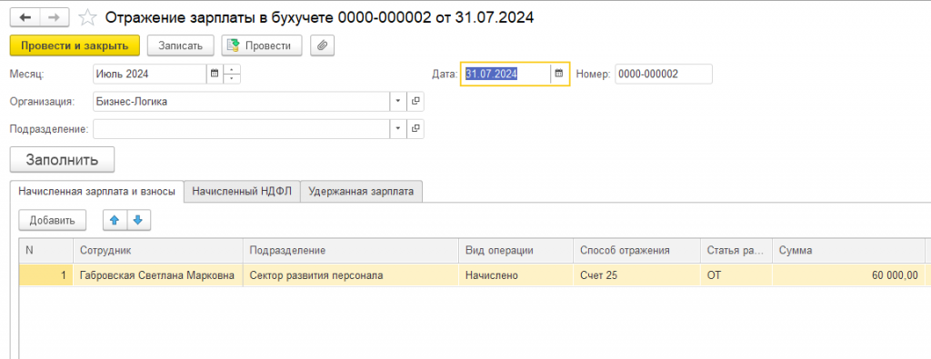Select the Начисленная зарплата и взносы tab
This screenshot has width=931, height=359.
(96, 192)
